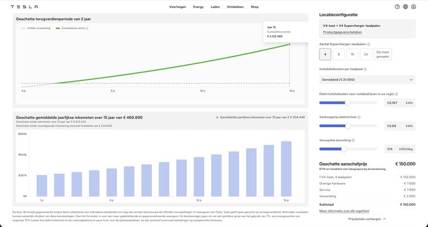Click info icon beside Elektriciteitskosten voor nutsbedrijven
The height and width of the screenshot is (227, 428).
(x=397, y=94)
